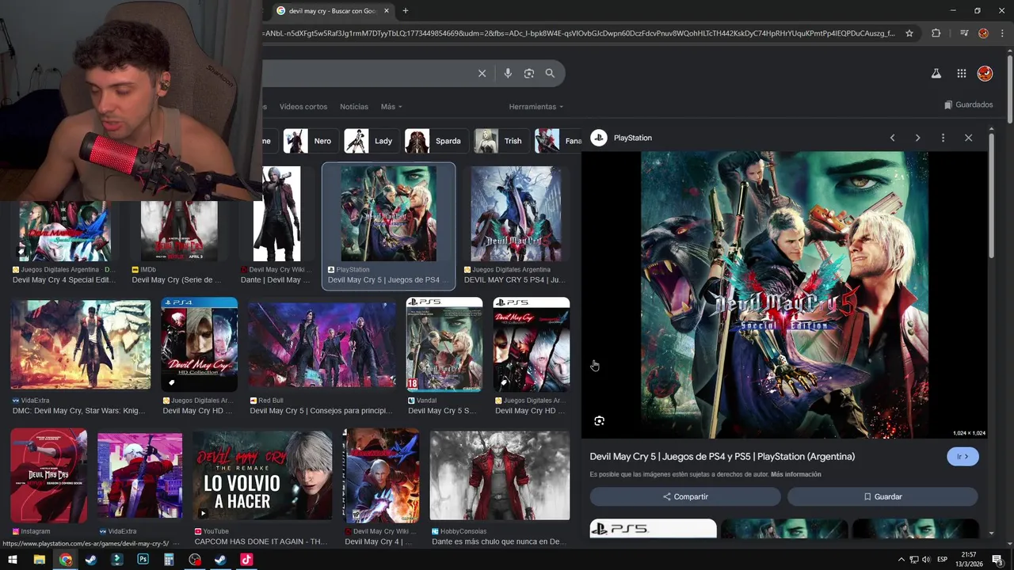The image size is (1014, 570).
Task: Open Windows Start menu
Action: (x=13, y=560)
